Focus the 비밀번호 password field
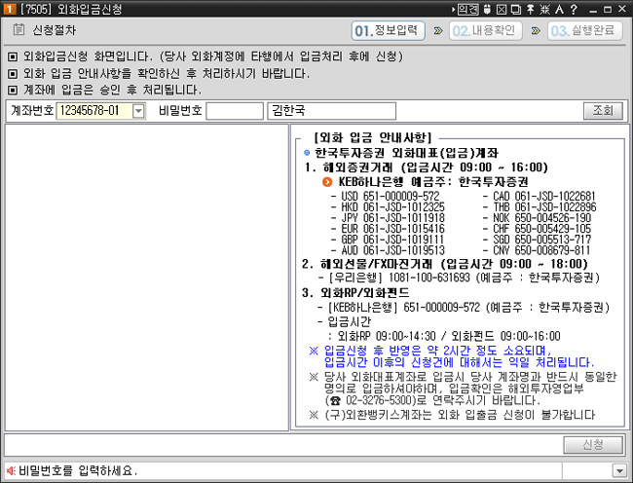633x483 pixels. pos(235,111)
